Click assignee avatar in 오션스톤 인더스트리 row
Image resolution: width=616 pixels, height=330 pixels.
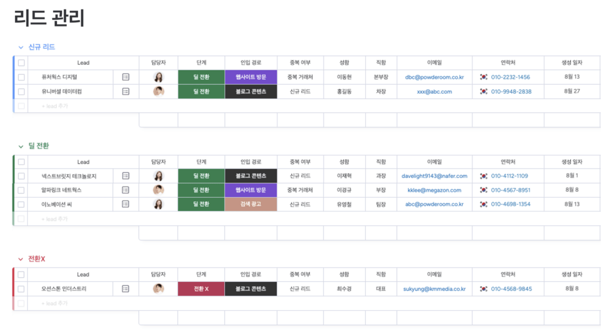point(158,289)
